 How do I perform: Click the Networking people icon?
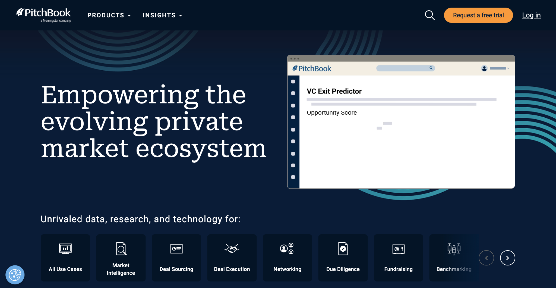(x=287, y=248)
